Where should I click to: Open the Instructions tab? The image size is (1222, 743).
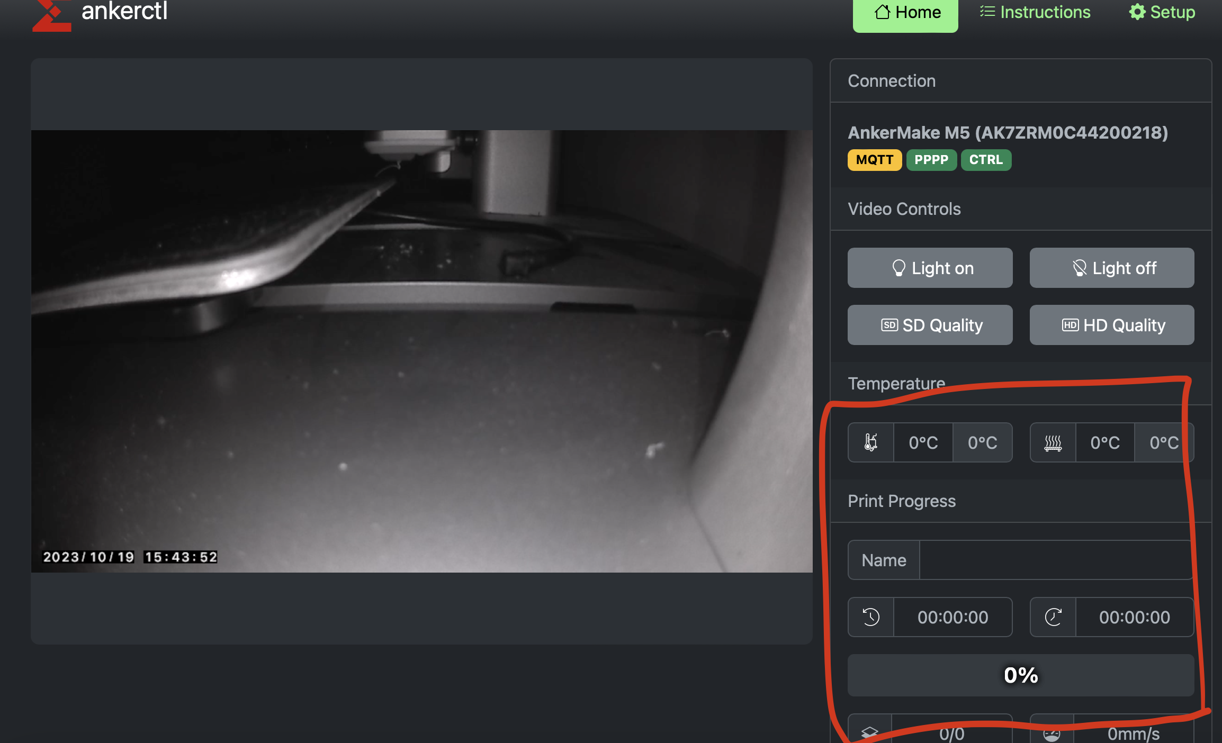pyautogui.click(x=1035, y=12)
